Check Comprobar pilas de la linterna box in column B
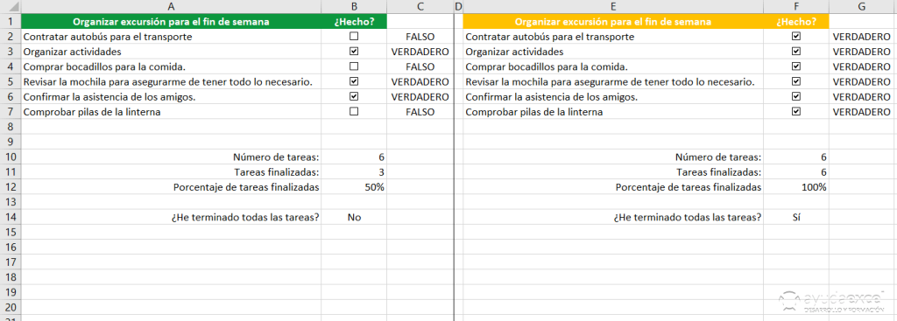Image resolution: width=897 pixels, height=321 pixels. (x=354, y=111)
